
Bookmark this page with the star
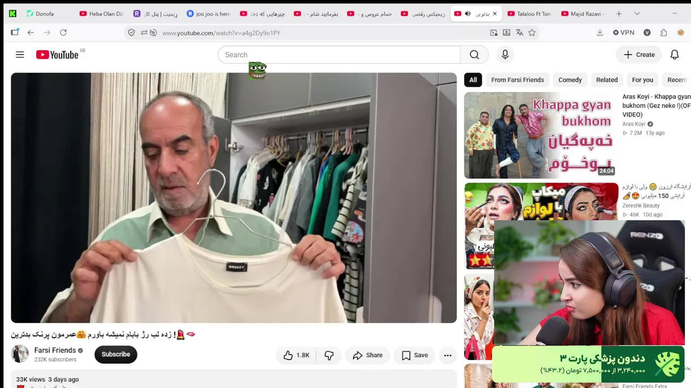point(532,33)
